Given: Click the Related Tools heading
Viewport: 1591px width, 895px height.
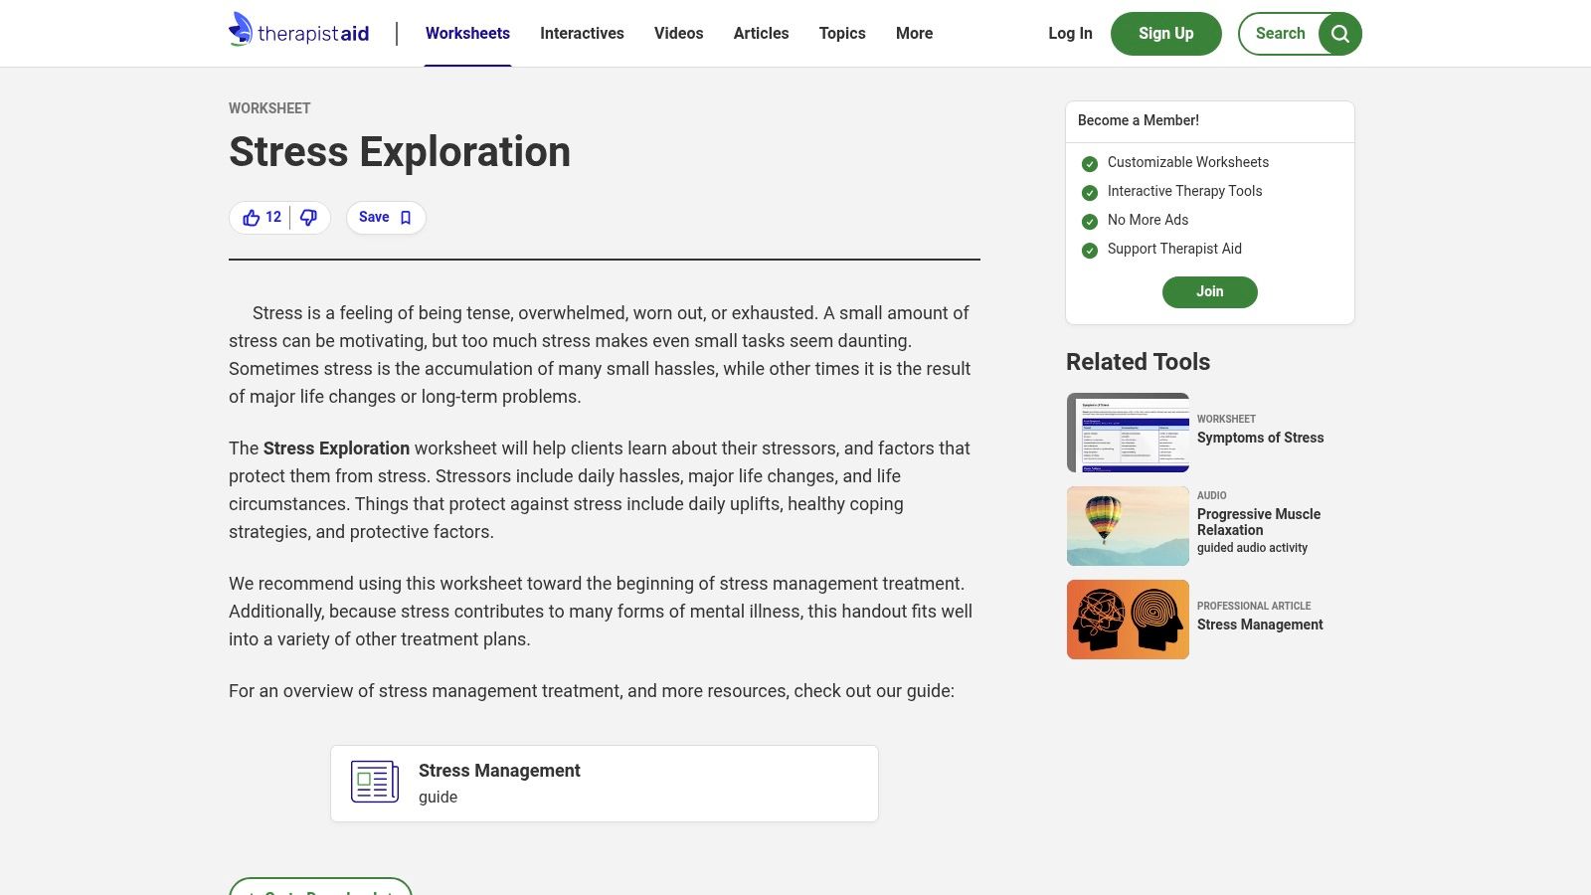Looking at the screenshot, I should 1138,362.
